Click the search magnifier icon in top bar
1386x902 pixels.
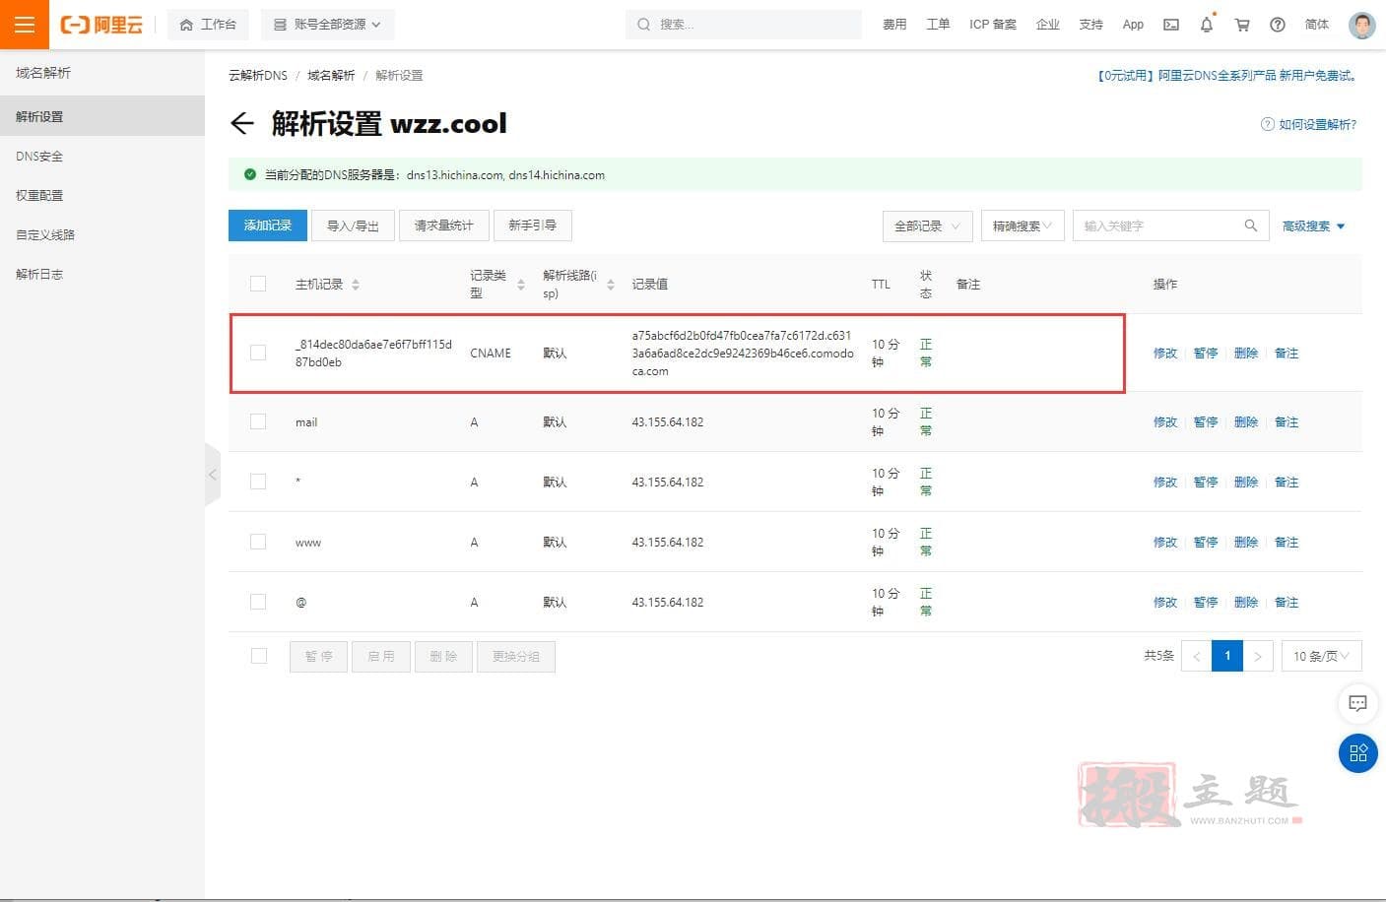pos(643,25)
